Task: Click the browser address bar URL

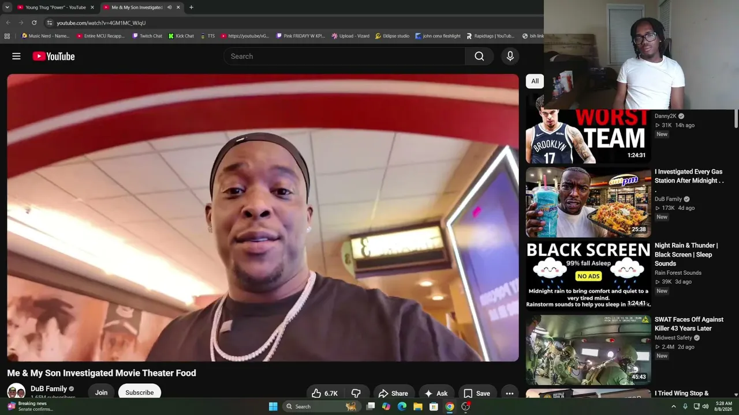Action: [x=101, y=22]
